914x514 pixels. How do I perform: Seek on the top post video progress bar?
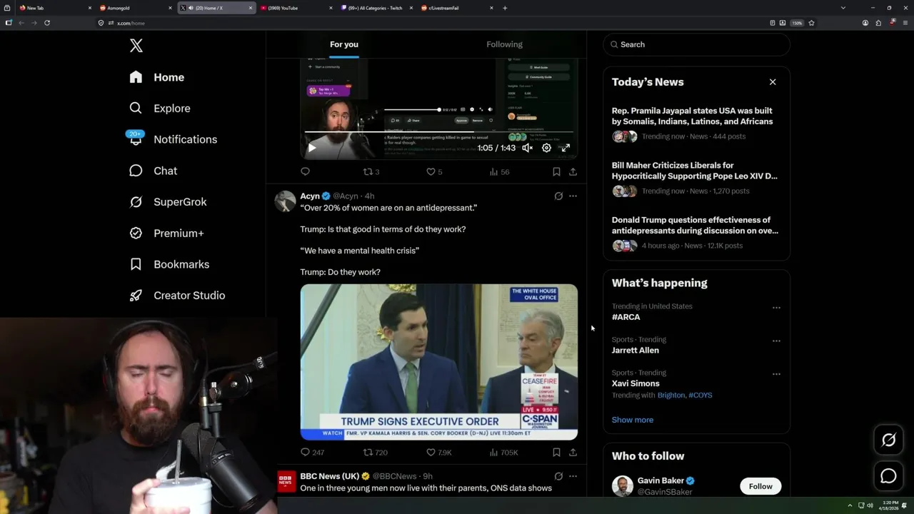click(439, 132)
